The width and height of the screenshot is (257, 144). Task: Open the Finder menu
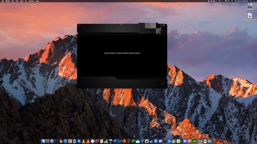point(8,1)
